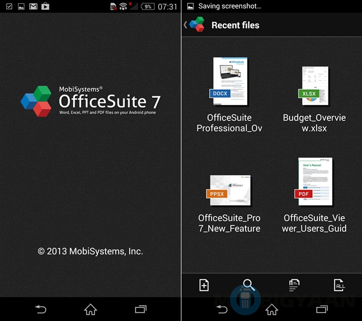The width and height of the screenshot is (362, 321).
Task: Tap the recent apps button on splash screen
Action: click(141, 309)
